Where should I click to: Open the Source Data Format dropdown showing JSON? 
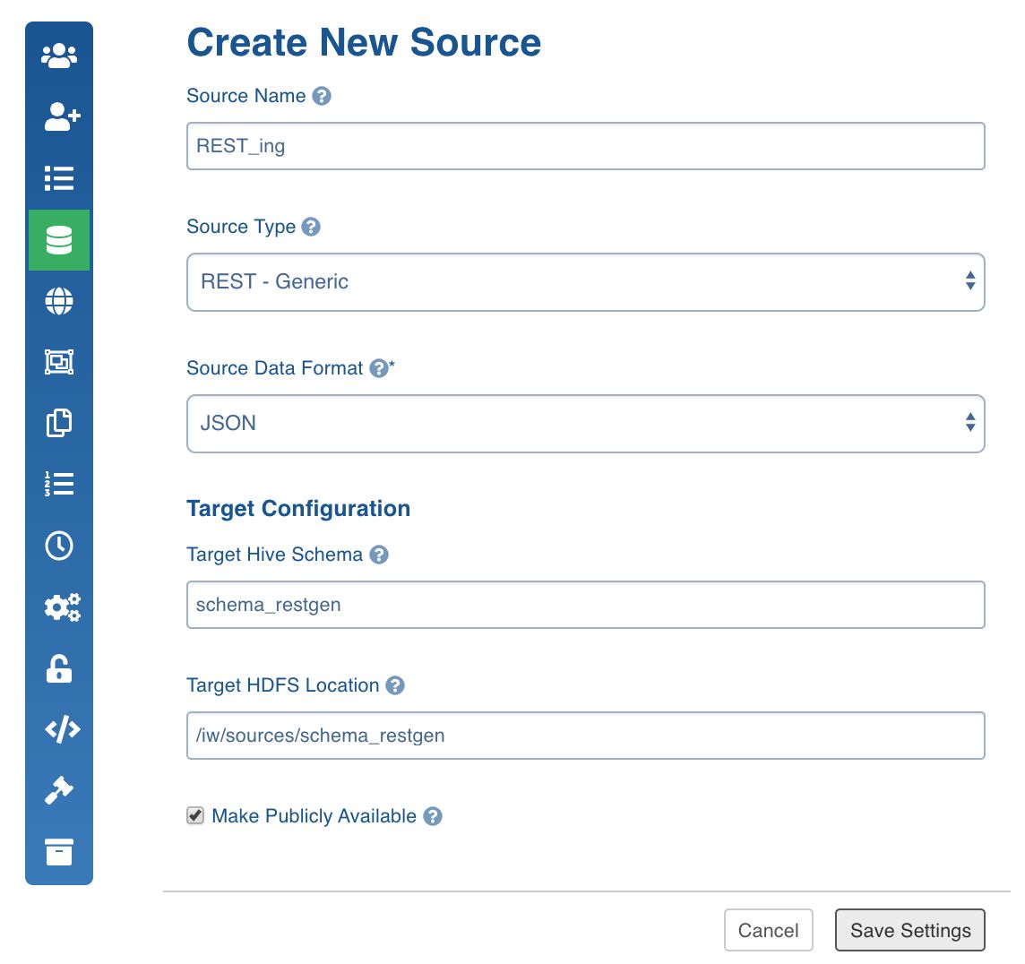click(586, 424)
